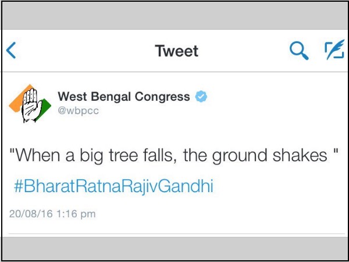Tap the compose new tweet icon

334,51
